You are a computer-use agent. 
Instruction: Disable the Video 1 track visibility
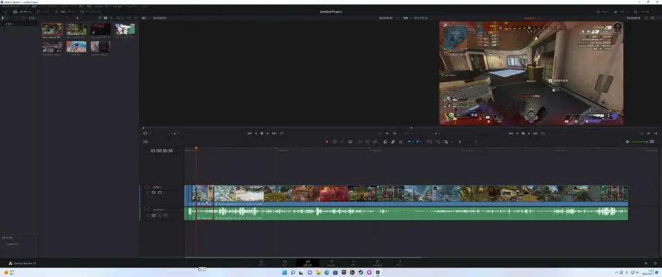coord(159,193)
